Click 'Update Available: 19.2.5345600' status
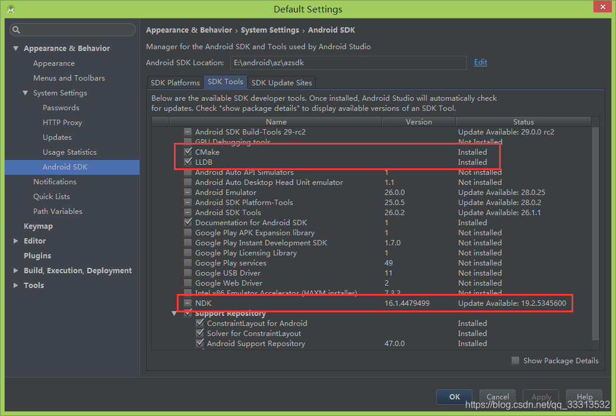The height and width of the screenshot is (416, 616). [x=512, y=303]
